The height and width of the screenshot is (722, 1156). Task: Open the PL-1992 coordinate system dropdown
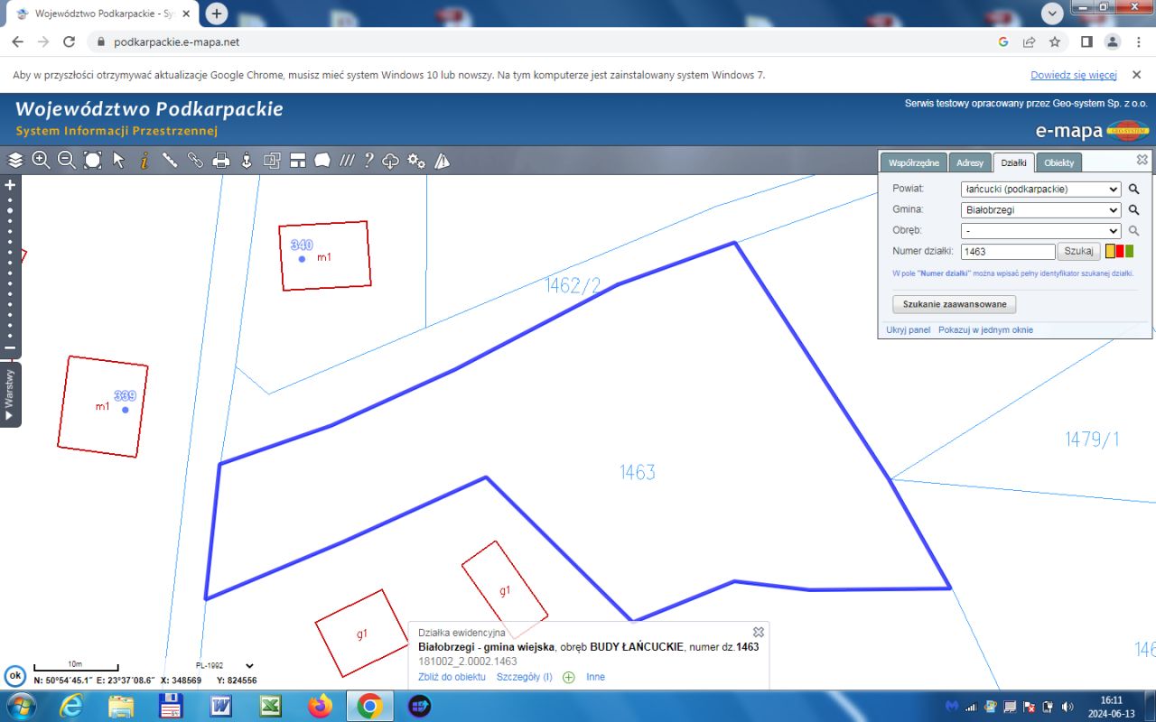[x=225, y=666]
